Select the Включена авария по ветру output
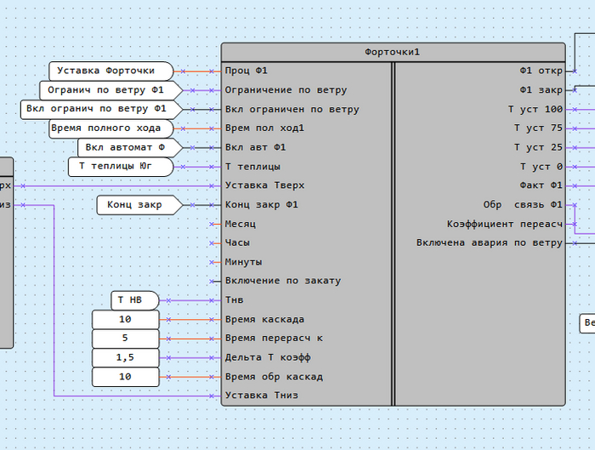Viewport: 595px width, 450px height. click(x=489, y=243)
